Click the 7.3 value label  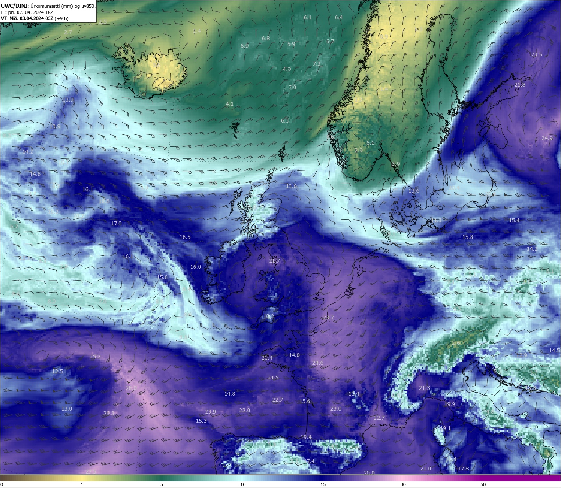click(x=316, y=64)
